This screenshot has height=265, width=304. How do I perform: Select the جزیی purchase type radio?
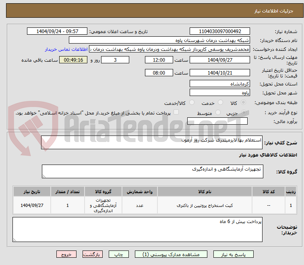pyautogui.click(x=244, y=113)
